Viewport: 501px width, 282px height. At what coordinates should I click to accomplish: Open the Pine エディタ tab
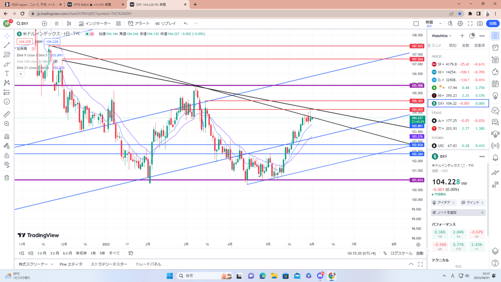tap(71, 264)
